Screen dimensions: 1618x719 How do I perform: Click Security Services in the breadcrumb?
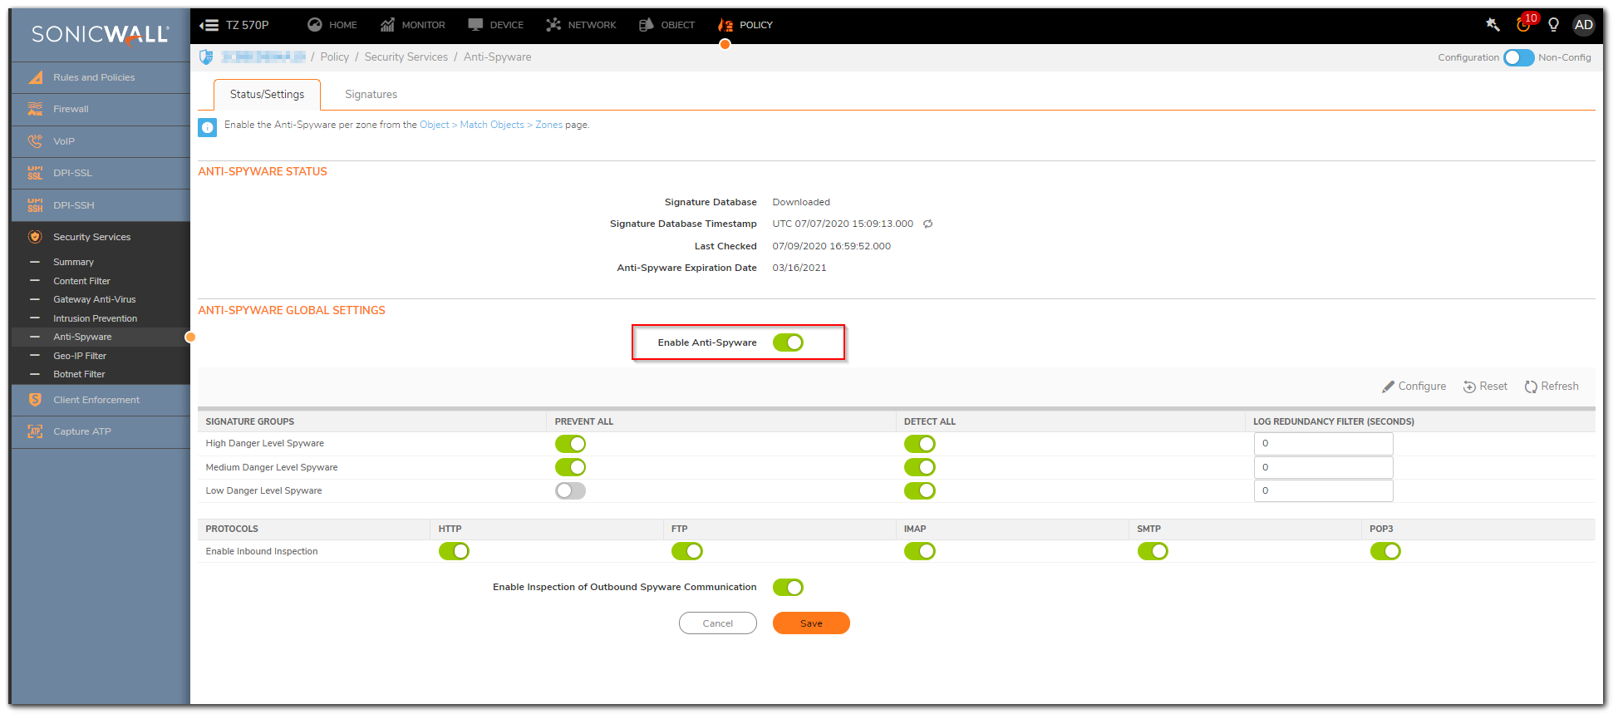tap(406, 57)
